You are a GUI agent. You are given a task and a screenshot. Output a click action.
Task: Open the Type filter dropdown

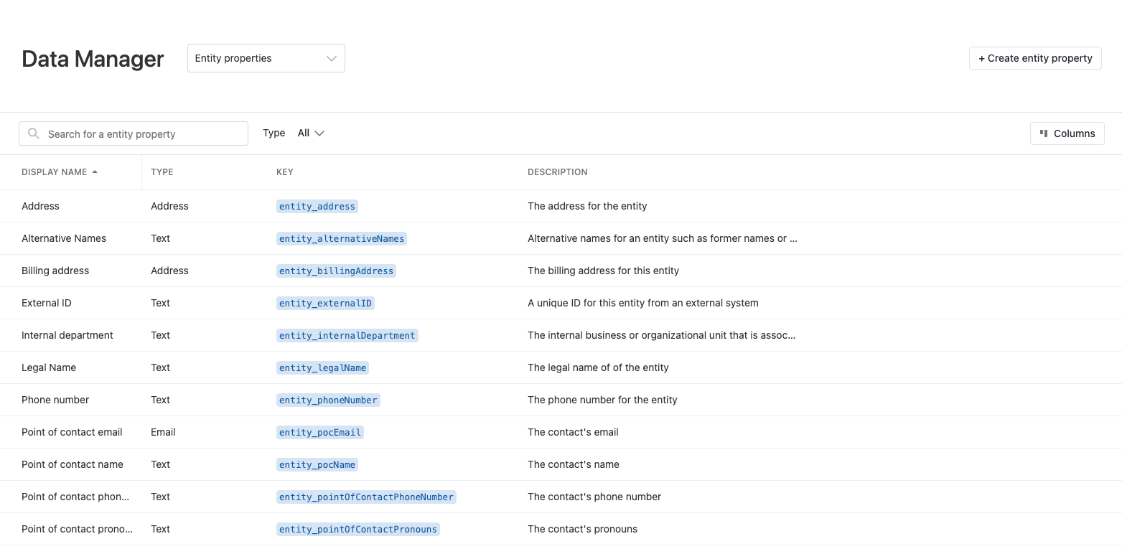310,133
